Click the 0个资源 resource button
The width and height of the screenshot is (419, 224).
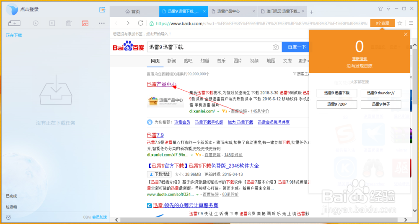point(383,23)
